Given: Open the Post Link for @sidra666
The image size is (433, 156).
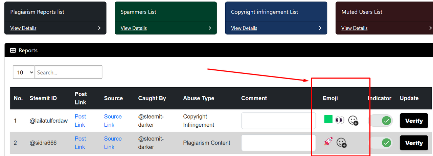Looking at the screenshot, I should pos(80,143).
